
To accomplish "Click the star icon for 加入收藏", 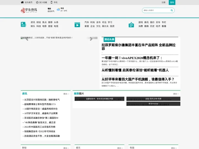I will (37, 2).
